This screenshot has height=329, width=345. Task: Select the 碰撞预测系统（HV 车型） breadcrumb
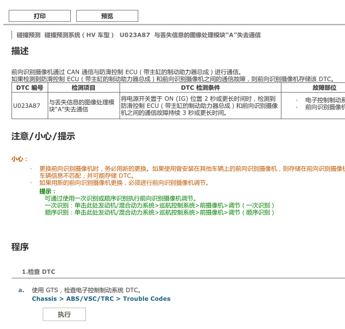pyautogui.click(x=79, y=35)
